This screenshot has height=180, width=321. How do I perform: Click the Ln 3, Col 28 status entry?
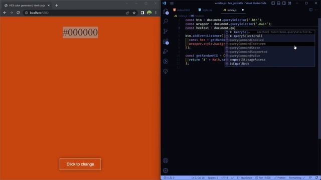pyautogui.click(x=198, y=178)
